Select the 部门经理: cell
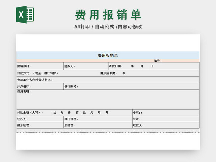The image size is (216, 162). [98, 119]
